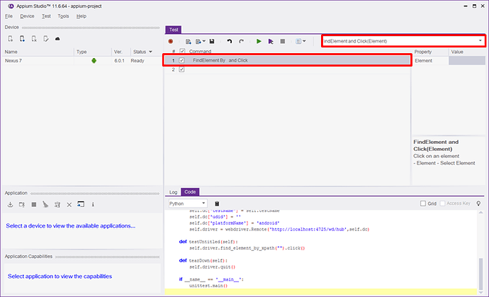Open the Tools menu

coord(63,16)
